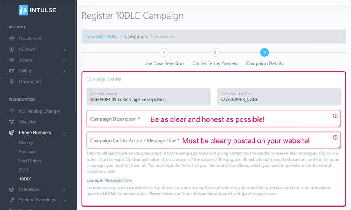Open the E911 menu item
The image size is (351, 210).
pyautogui.click(x=24, y=170)
